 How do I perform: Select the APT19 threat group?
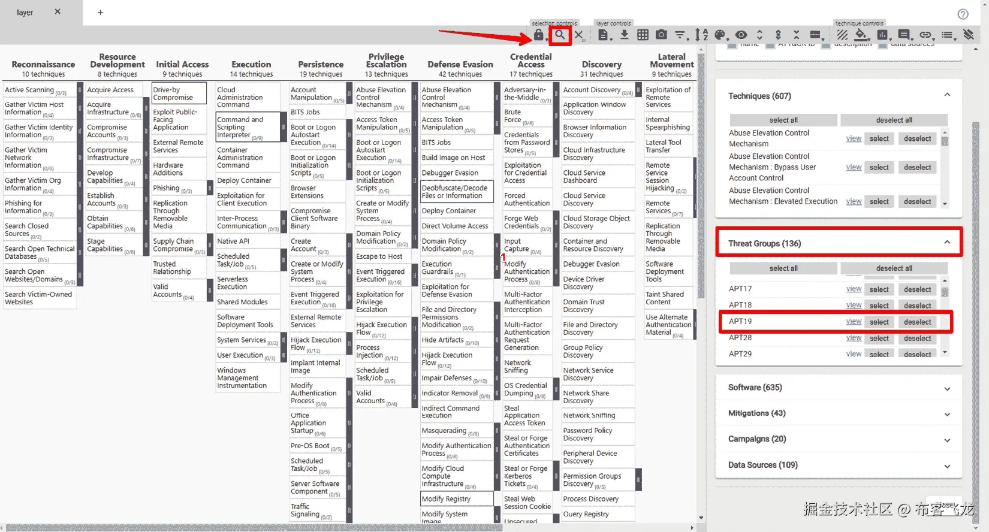(x=879, y=322)
